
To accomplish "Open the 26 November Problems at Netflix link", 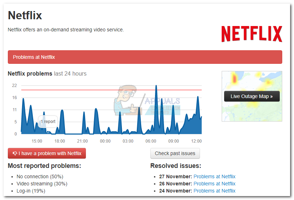I will click(214, 184).
